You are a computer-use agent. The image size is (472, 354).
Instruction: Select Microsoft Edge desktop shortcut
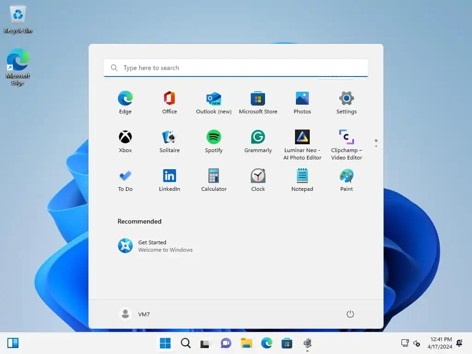pos(18,67)
